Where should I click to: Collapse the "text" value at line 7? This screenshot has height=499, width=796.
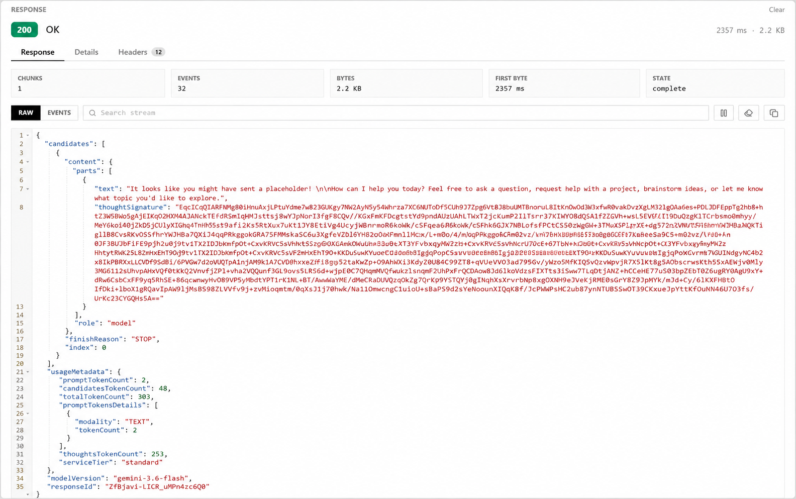[x=28, y=189]
